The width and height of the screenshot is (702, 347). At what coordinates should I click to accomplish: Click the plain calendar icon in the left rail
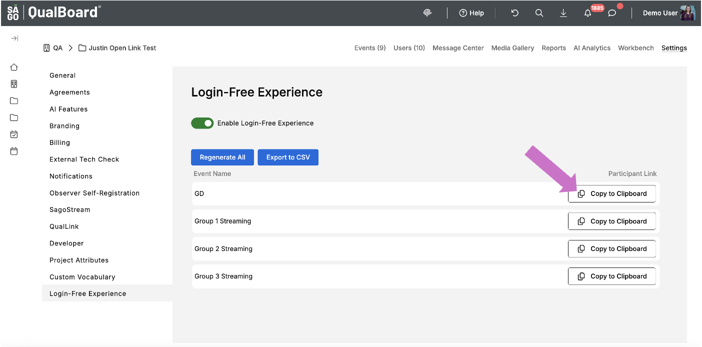point(14,151)
